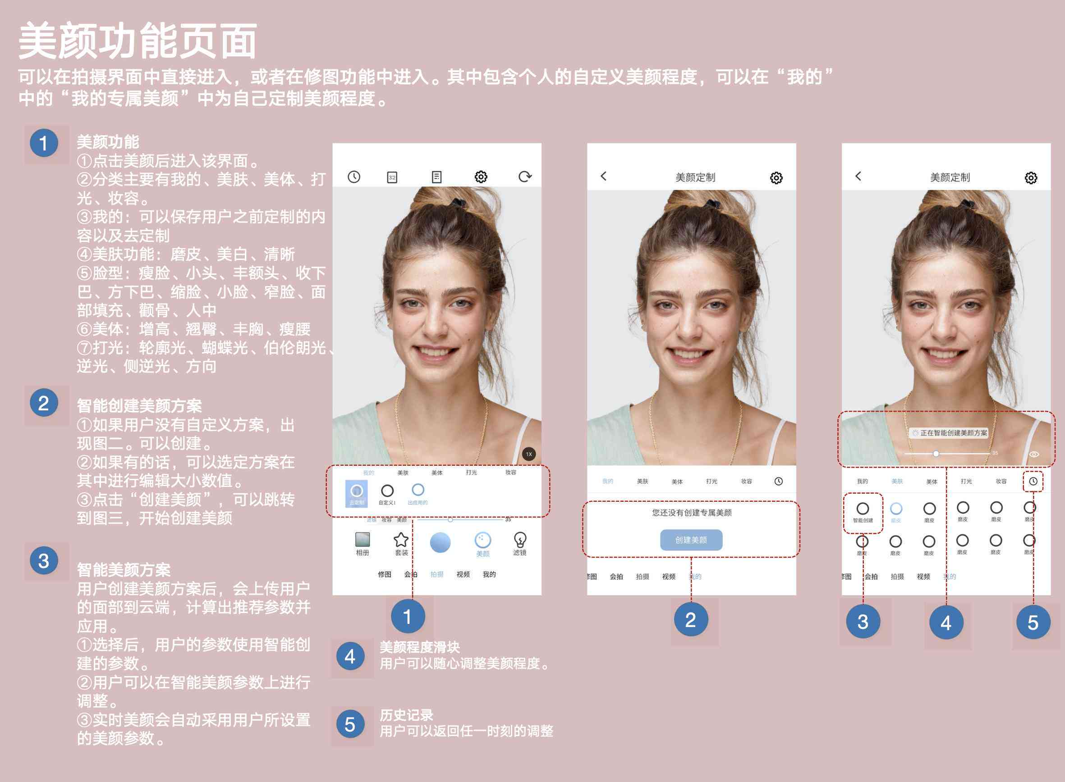Tap the history clock icon in left phone toolbar
The image size is (1065, 782).
(354, 177)
